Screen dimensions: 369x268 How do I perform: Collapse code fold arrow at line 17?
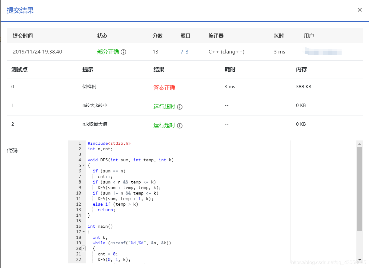[83, 232]
